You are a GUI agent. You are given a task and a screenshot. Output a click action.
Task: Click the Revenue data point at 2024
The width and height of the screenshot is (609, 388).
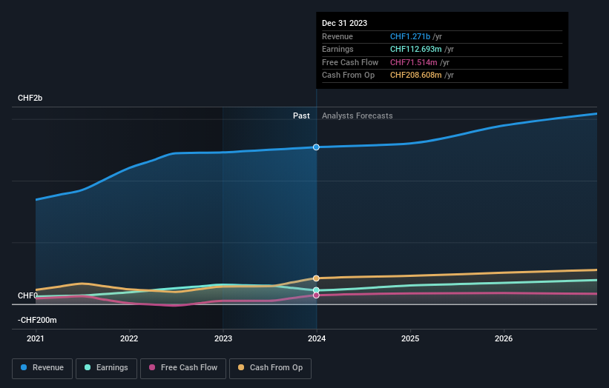pyautogui.click(x=316, y=147)
